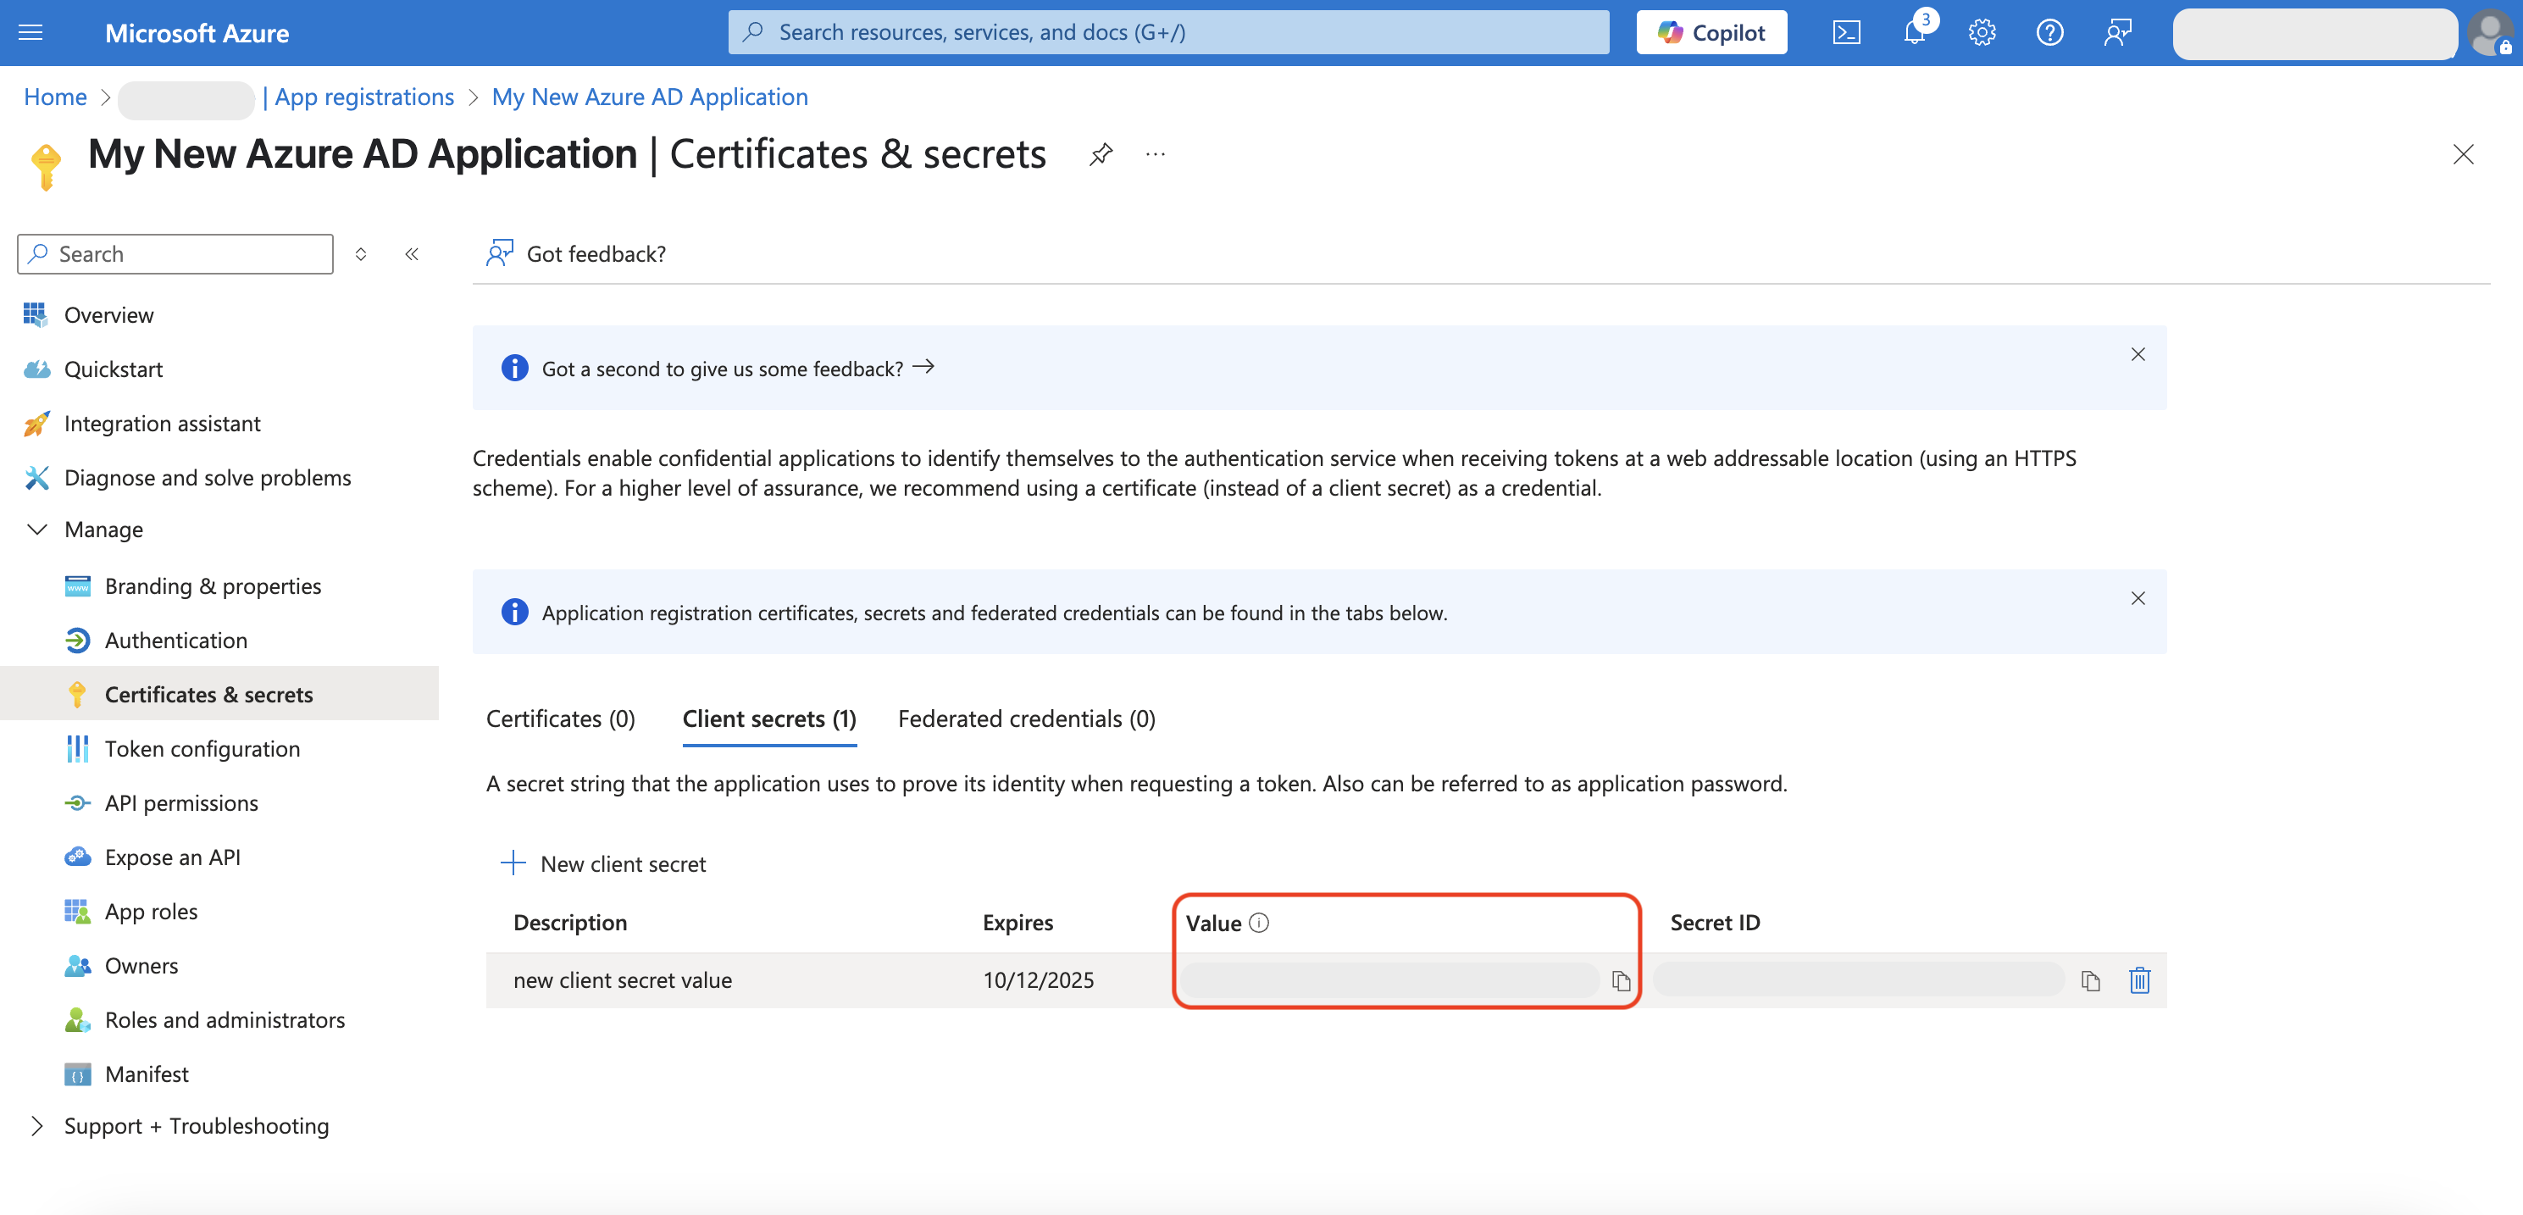This screenshot has height=1215, width=2523.
Task: Click the Branding & properties icon
Action: (x=77, y=586)
